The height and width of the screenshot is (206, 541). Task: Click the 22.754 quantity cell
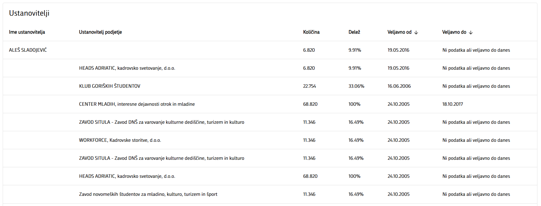310,86
